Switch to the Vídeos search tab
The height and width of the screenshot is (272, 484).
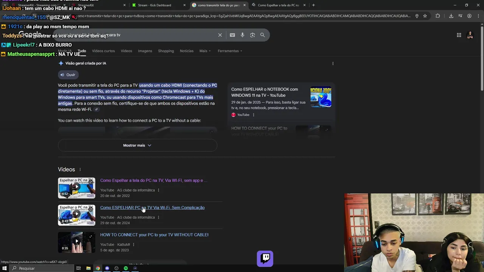(x=126, y=51)
